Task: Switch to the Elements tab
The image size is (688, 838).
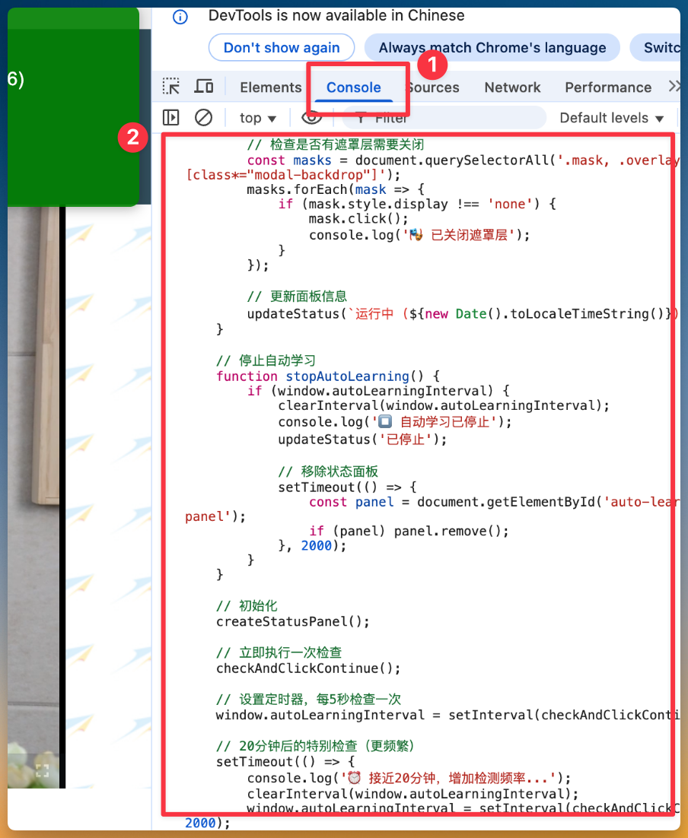Action: 270,87
